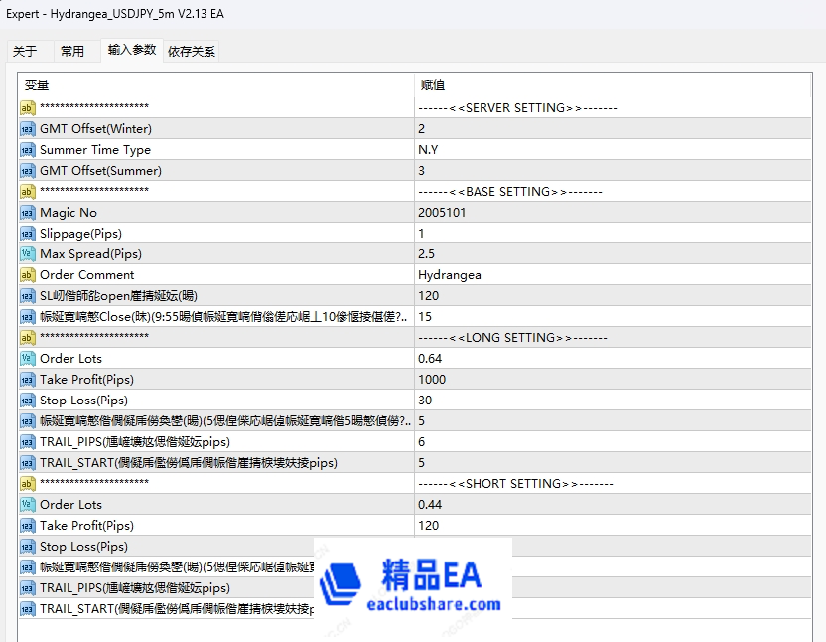The width and height of the screenshot is (826, 642).
Task: Click the string icon beside Order Comment
Action: pyautogui.click(x=28, y=275)
